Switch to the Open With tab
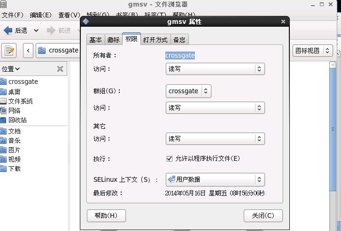This screenshot has height=231, width=341. [155, 40]
